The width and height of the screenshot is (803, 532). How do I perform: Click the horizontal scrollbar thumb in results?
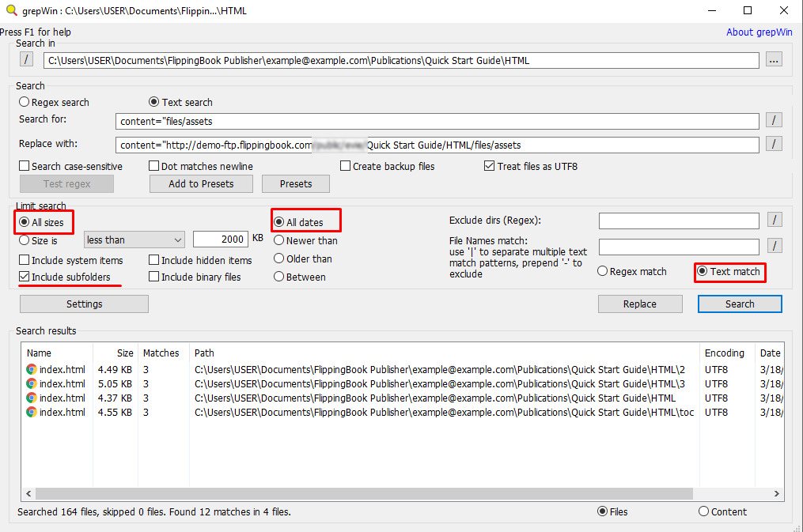364,493
